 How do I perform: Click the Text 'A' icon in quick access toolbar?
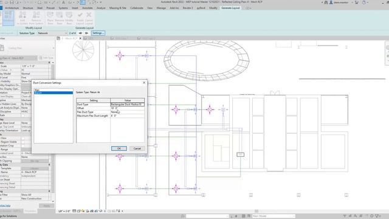pyautogui.click(x=64, y=2)
